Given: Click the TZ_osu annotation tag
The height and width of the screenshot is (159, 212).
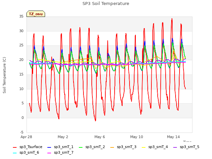Looking at the screenshot, I should 36,14.
